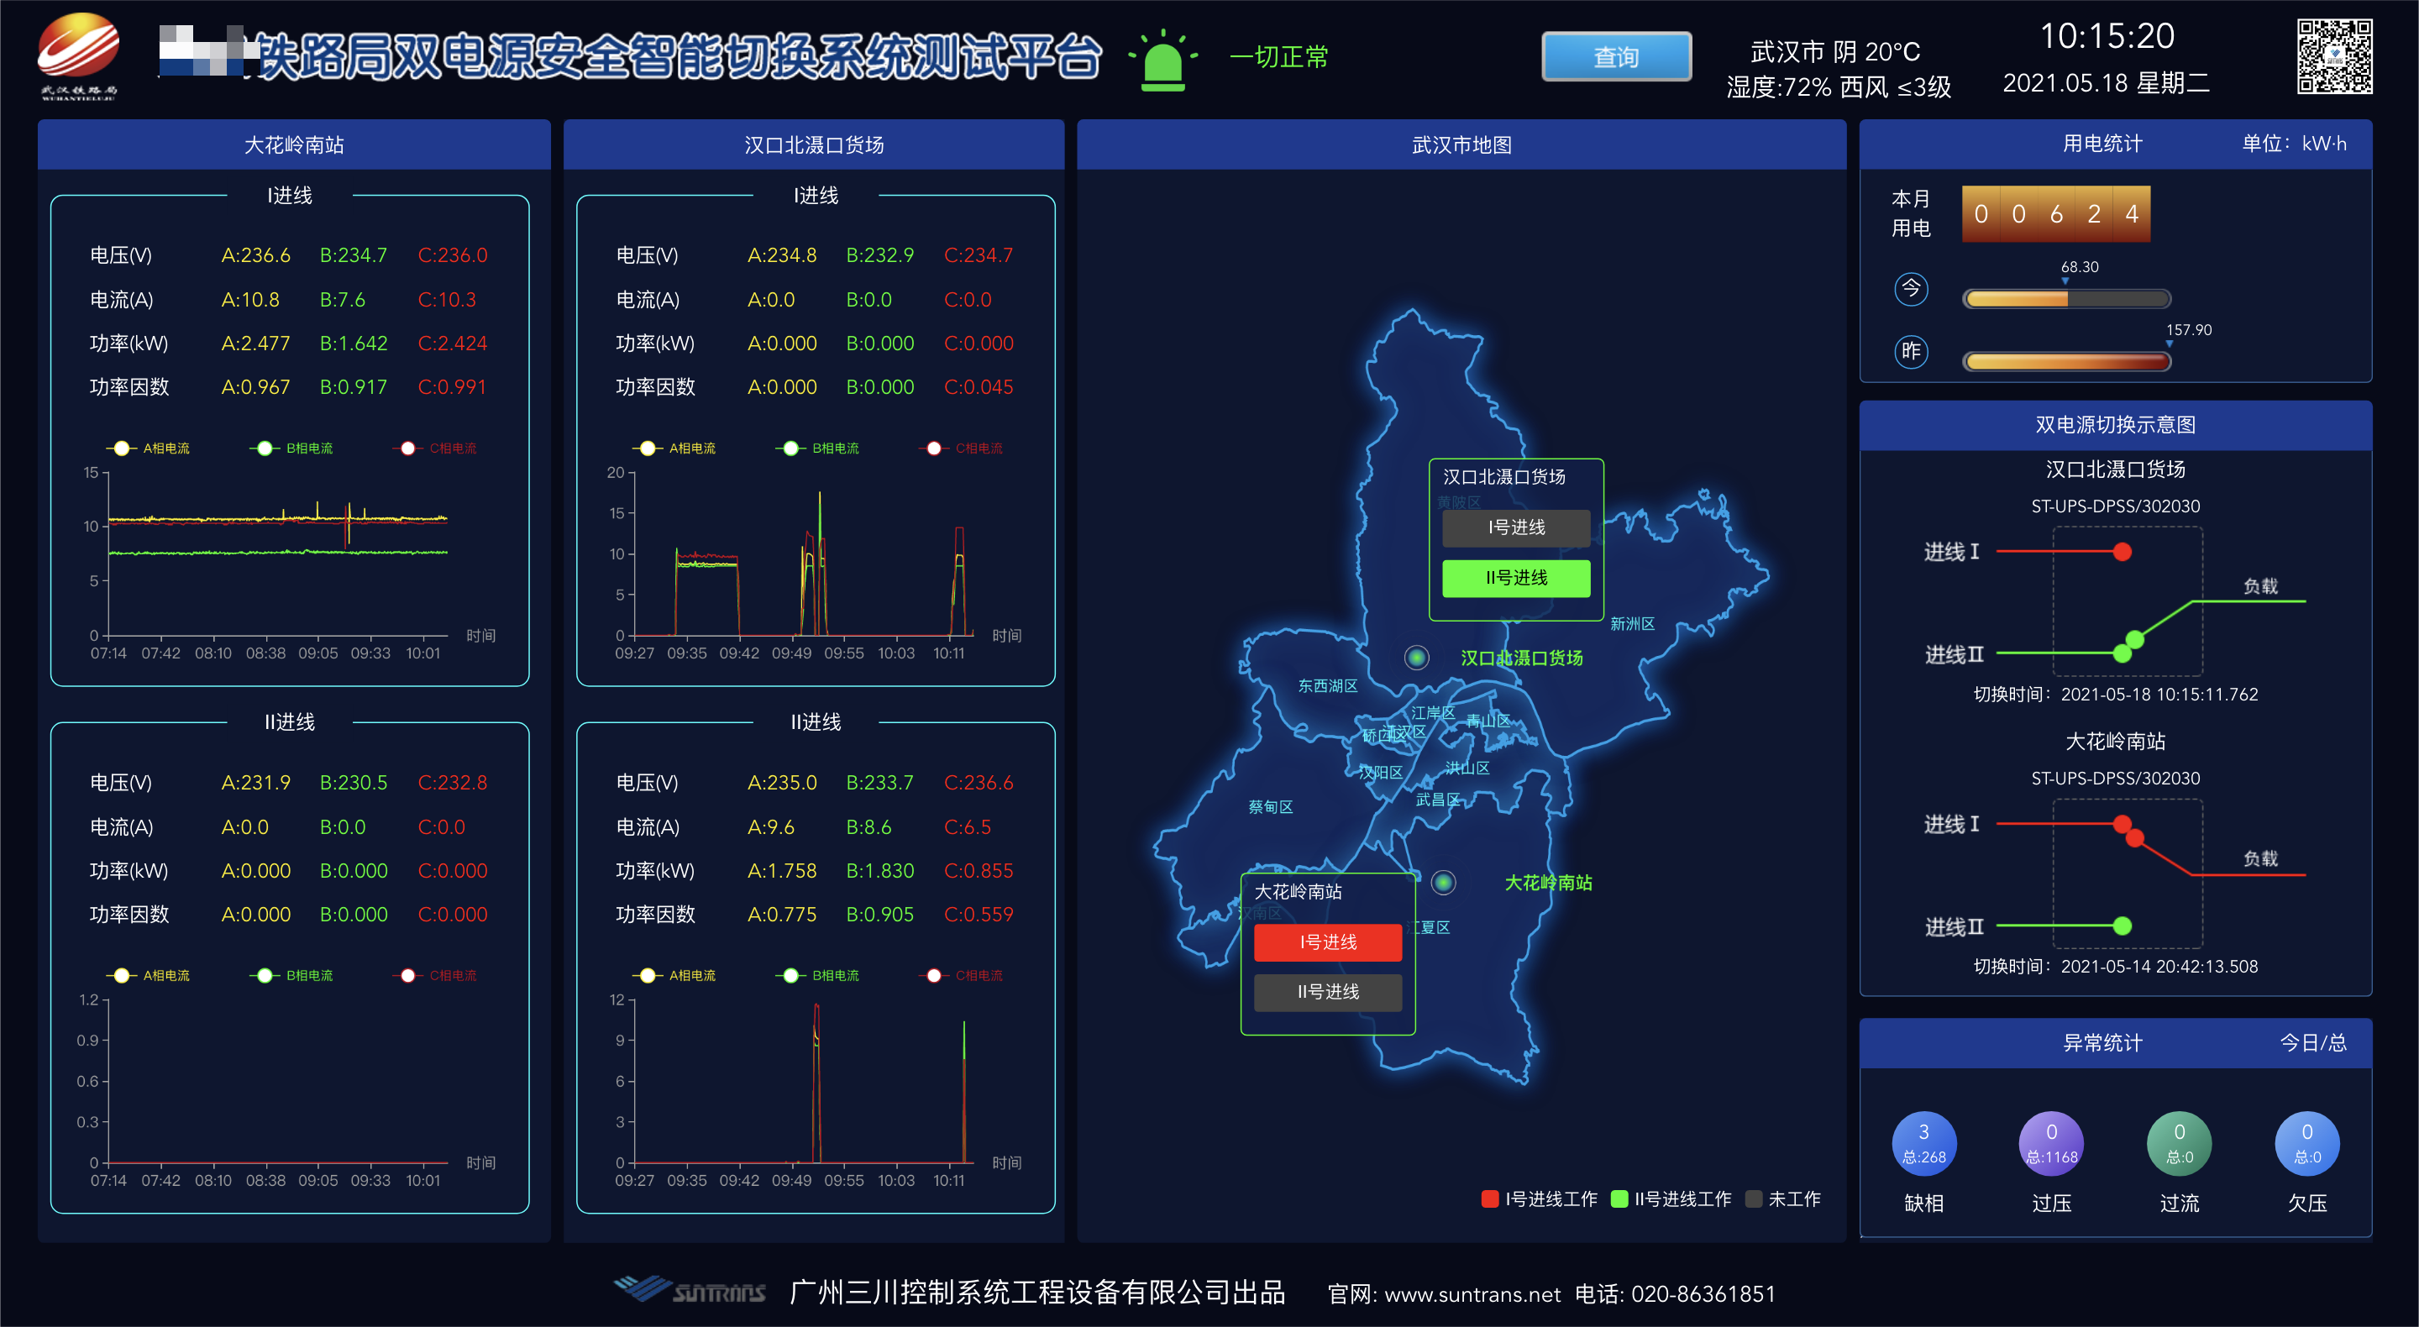Click 蔡甸区 district label on map

[1271, 807]
